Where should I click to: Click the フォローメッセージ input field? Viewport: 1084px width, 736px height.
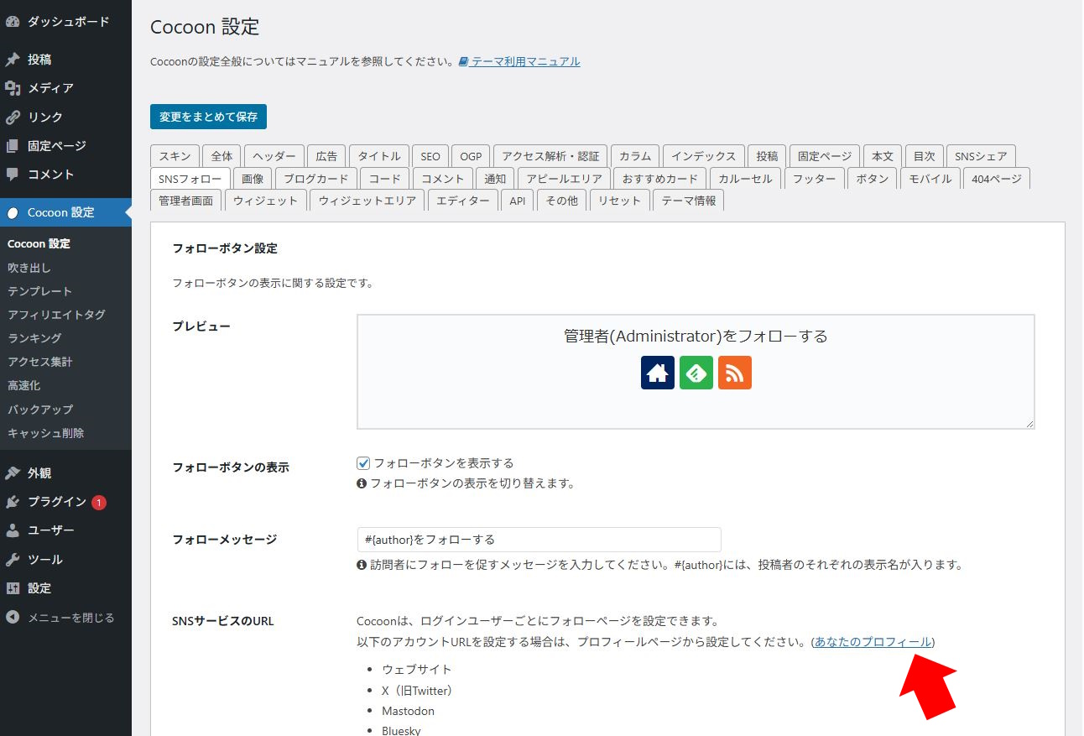[539, 540]
